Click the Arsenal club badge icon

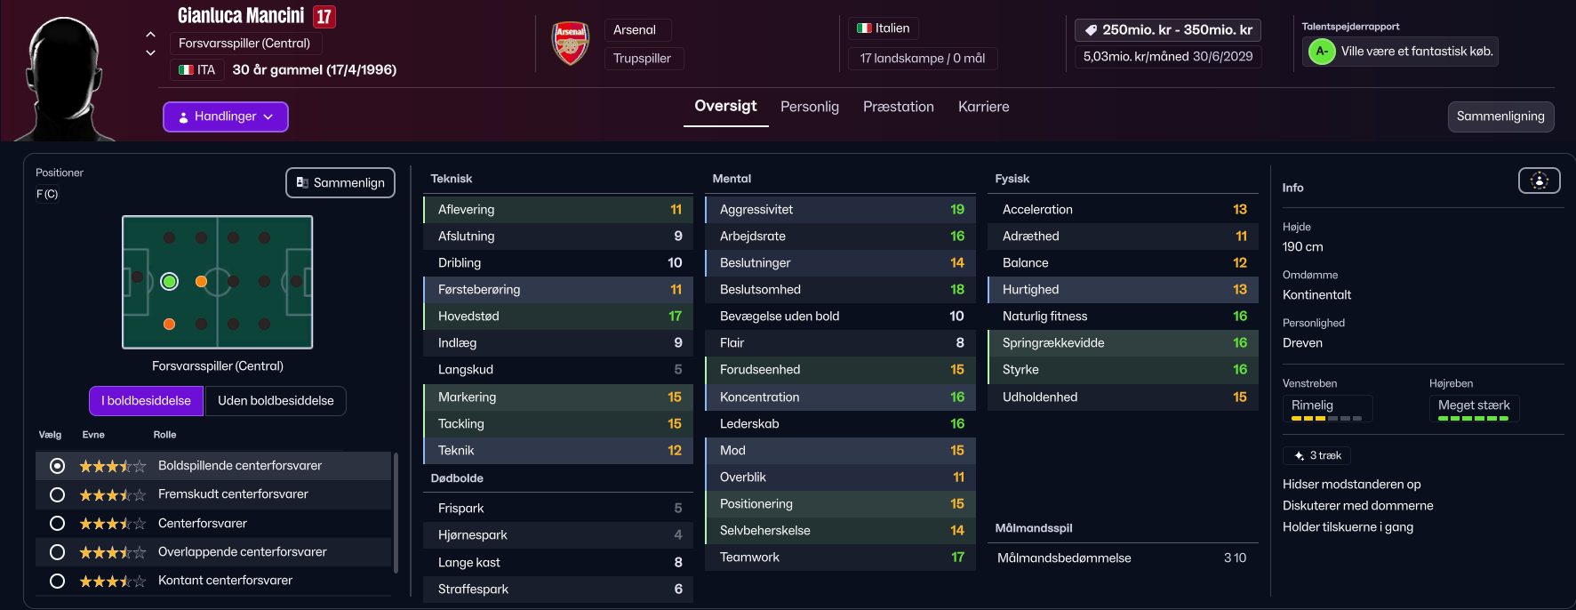[571, 44]
